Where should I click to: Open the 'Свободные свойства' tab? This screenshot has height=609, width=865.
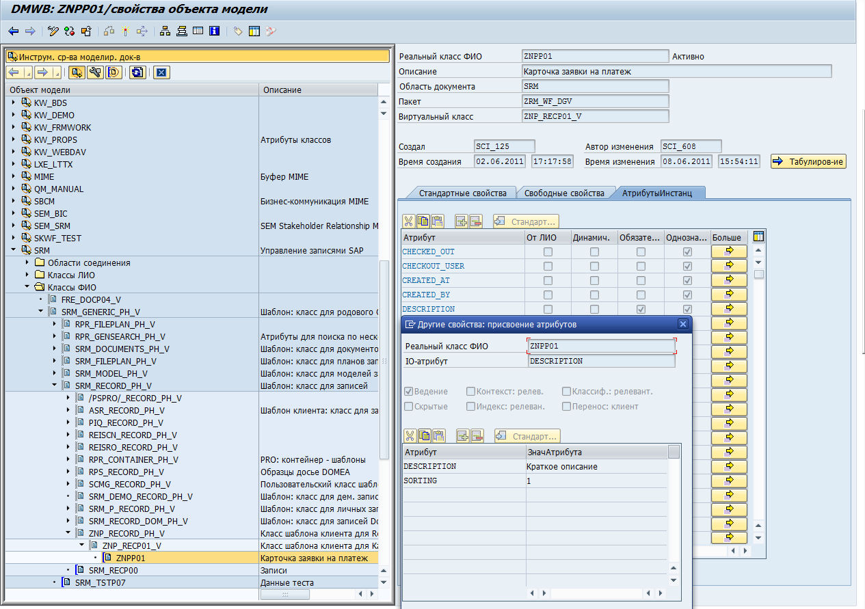[x=564, y=193]
